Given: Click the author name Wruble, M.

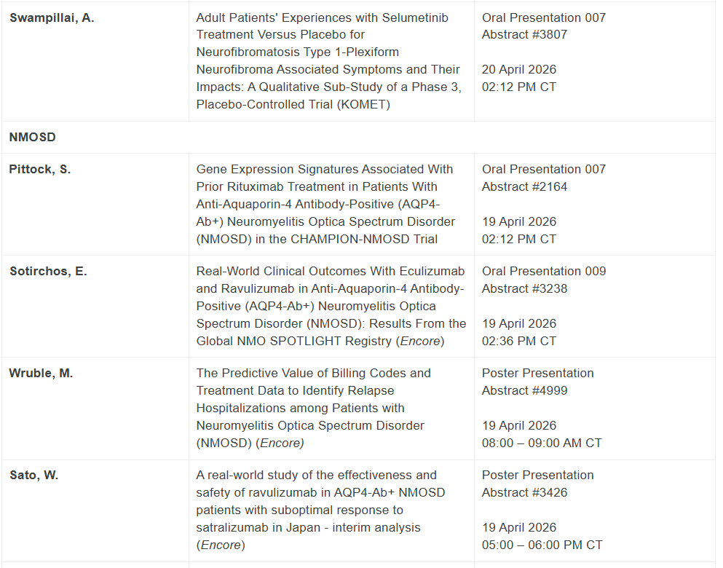Looking at the screenshot, I should pyautogui.click(x=42, y=373).
